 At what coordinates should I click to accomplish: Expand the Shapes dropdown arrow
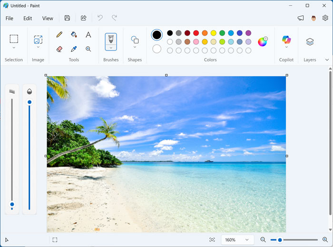(x=135, y=47)
